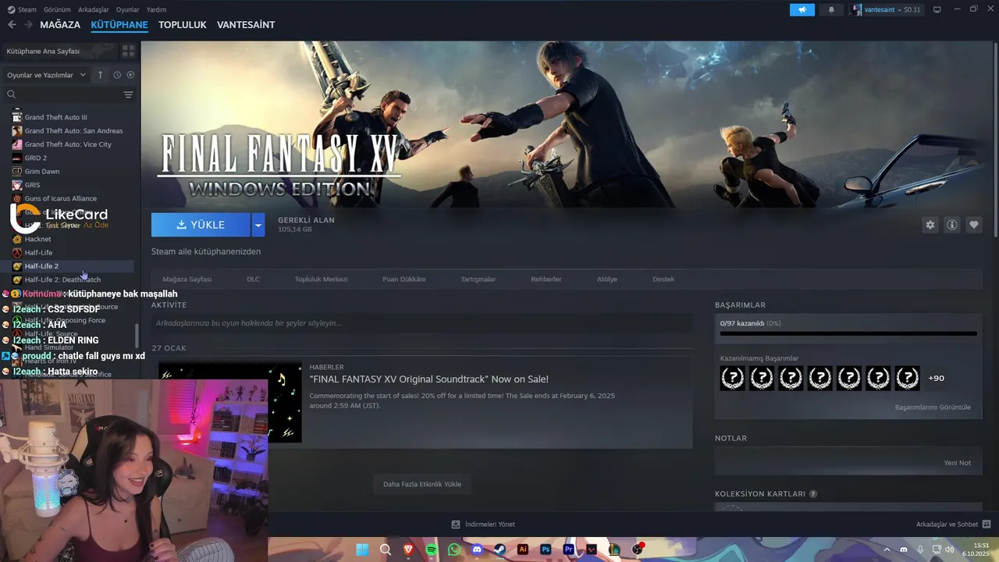Open Başarımlarımı Görüntüle link

coord(933,407)
